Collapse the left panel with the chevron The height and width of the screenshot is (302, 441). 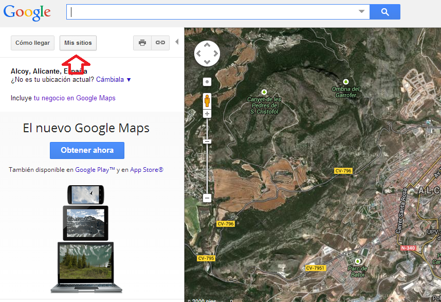(x=177, y=43)
